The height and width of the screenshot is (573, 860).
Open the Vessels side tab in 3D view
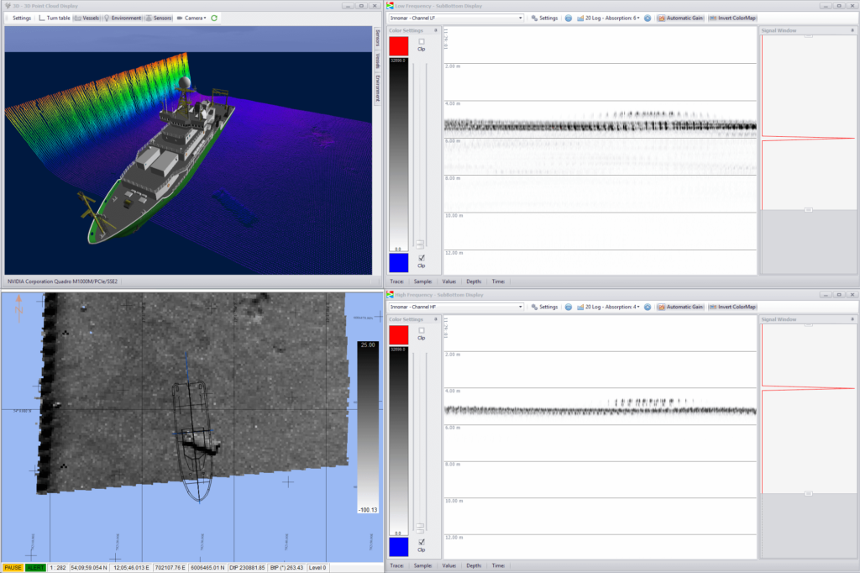tap(377, 61)
